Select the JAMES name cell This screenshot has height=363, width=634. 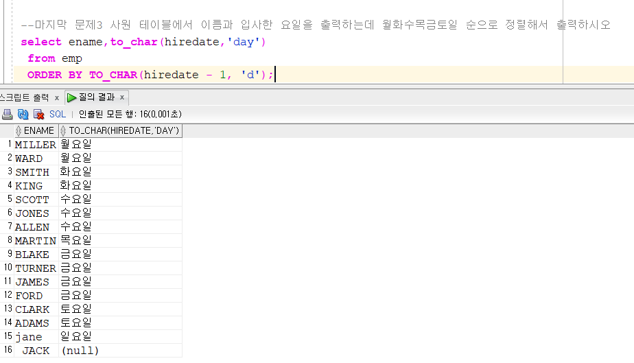[x=36, y=282]
